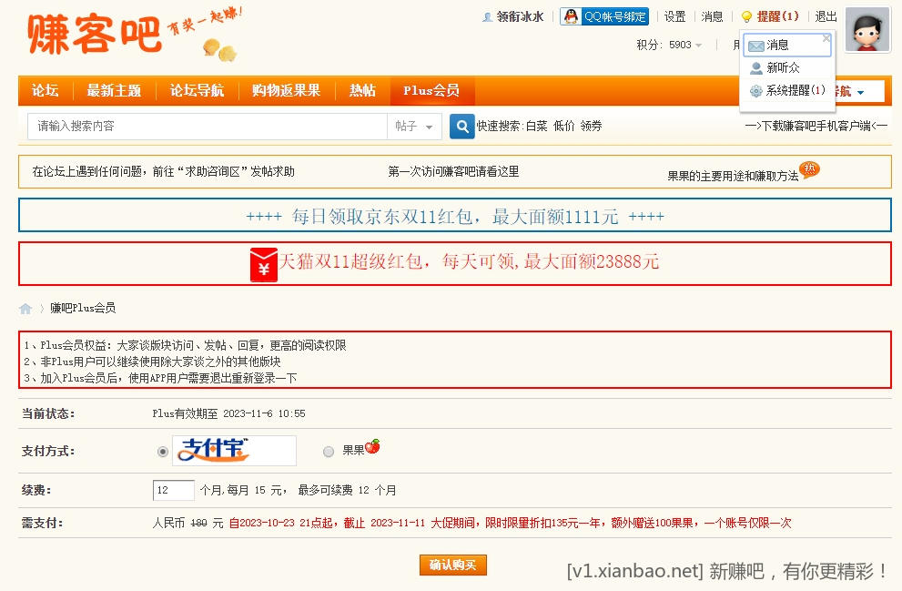Click the 退出 logout link
The height and width of the screenshot is (591, 902).
click(826, 16)
